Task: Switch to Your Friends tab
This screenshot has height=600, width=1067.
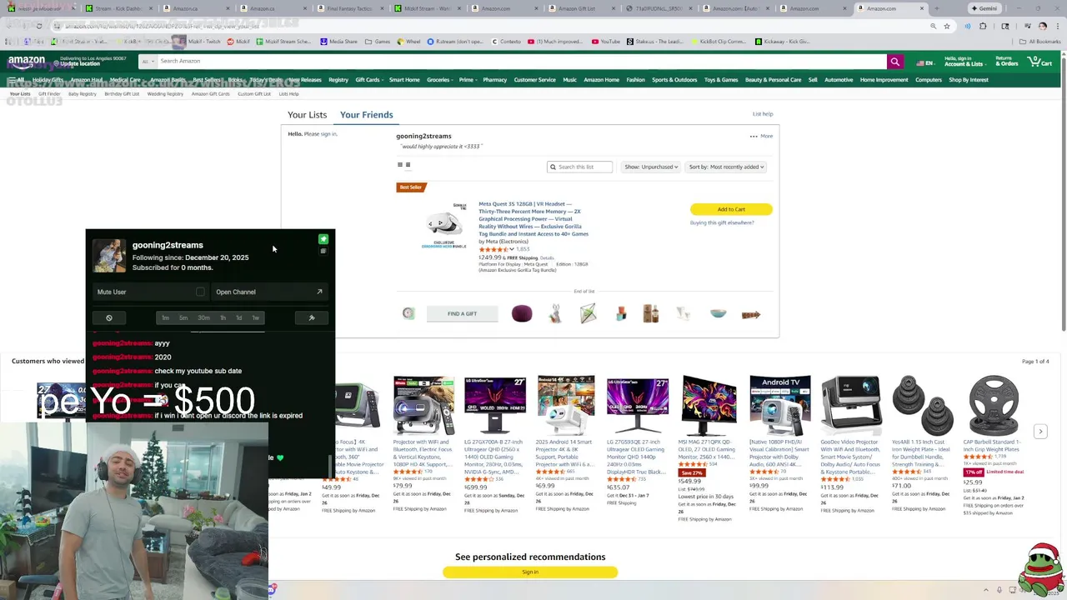Action: (x=366, y=115)
